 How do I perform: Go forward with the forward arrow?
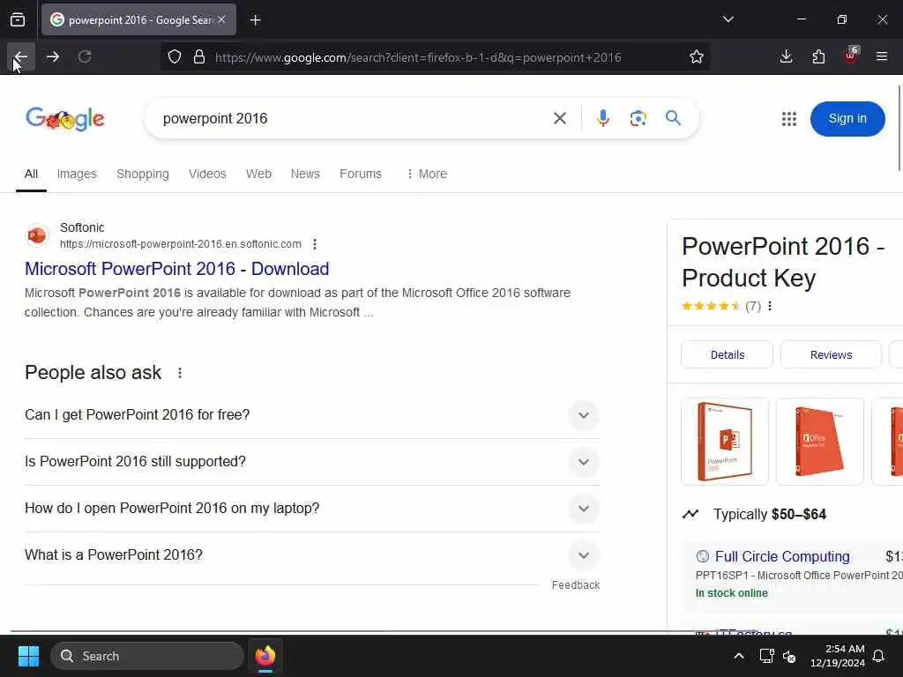click(52, 56)
